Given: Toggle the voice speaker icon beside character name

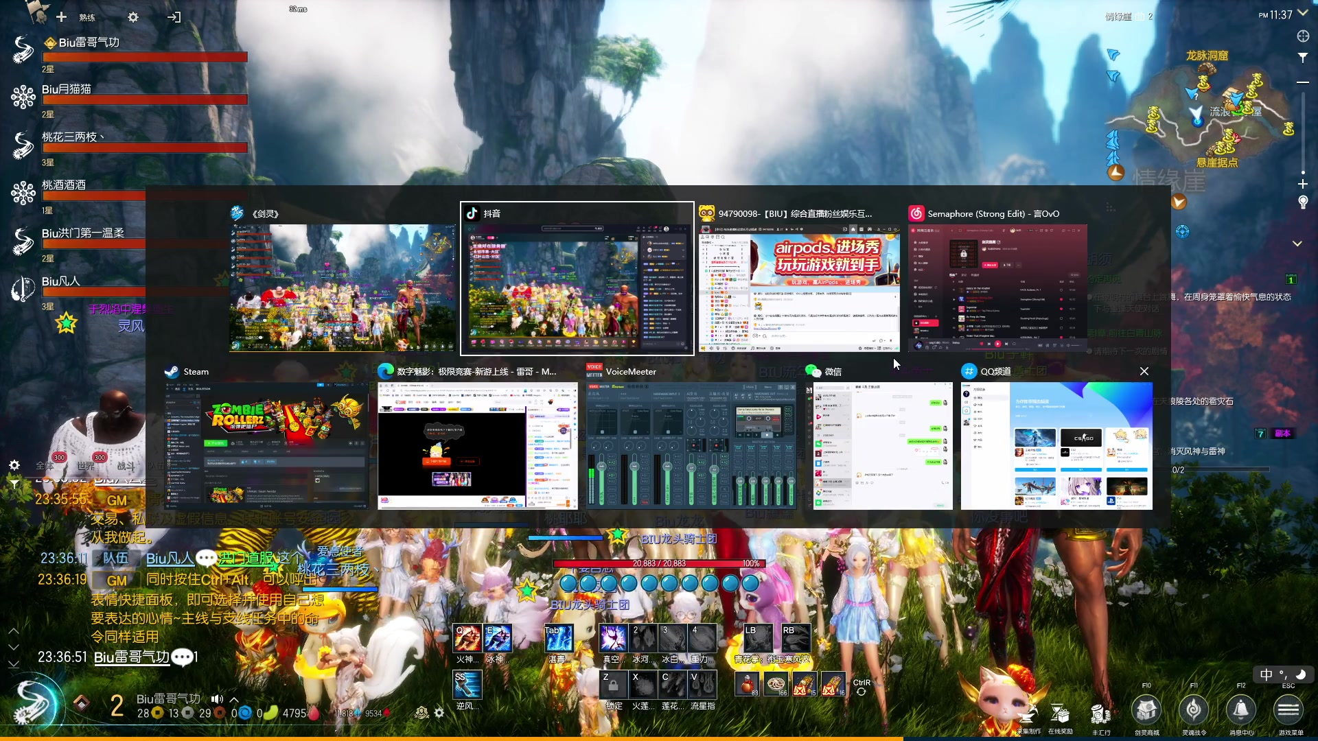Looking at the screenshot, I should (217, 699).
